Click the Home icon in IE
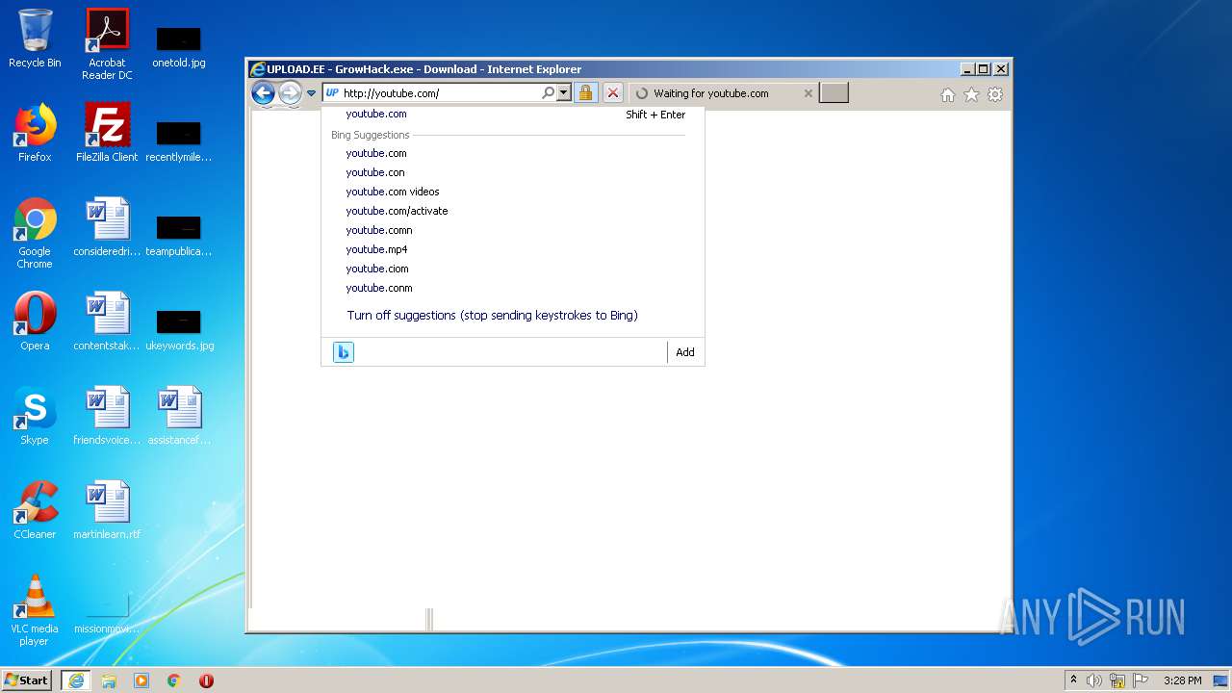 point(948,94)
